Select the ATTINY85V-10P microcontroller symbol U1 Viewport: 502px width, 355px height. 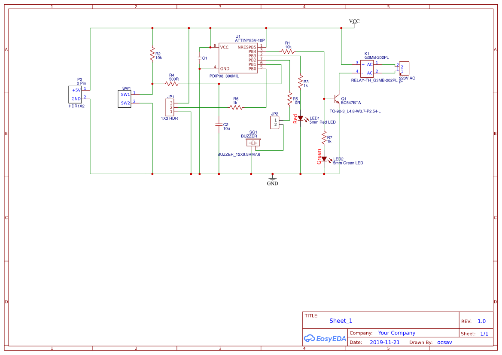[238, 58]
